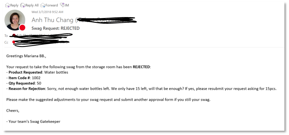Viewport: 289px width, 135px height.
Task: Click the Swag Gatekeeper signature line
Action: pos(33,122)
